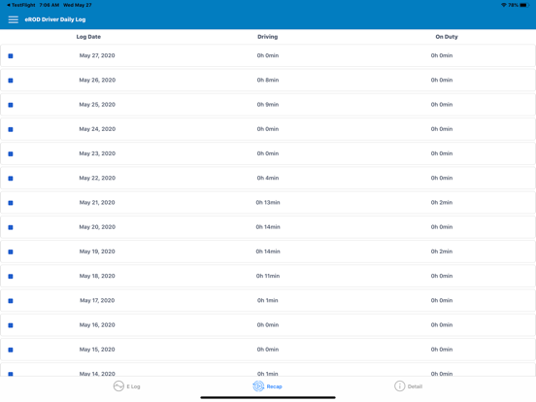
Task: Select the May 18, 2020 log date
Action: [x=97, y=276]
